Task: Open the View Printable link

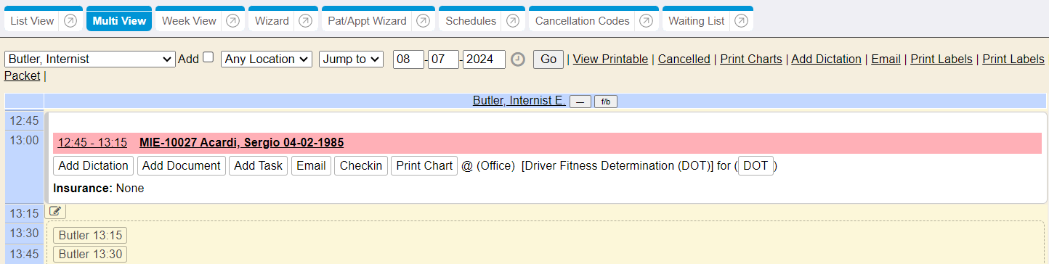Action: tap(610, 59)
